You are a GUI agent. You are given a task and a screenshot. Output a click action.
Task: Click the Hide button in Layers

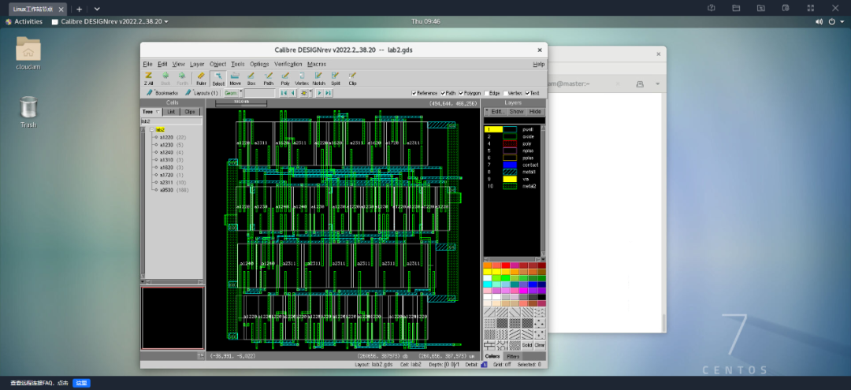(535, 112)
